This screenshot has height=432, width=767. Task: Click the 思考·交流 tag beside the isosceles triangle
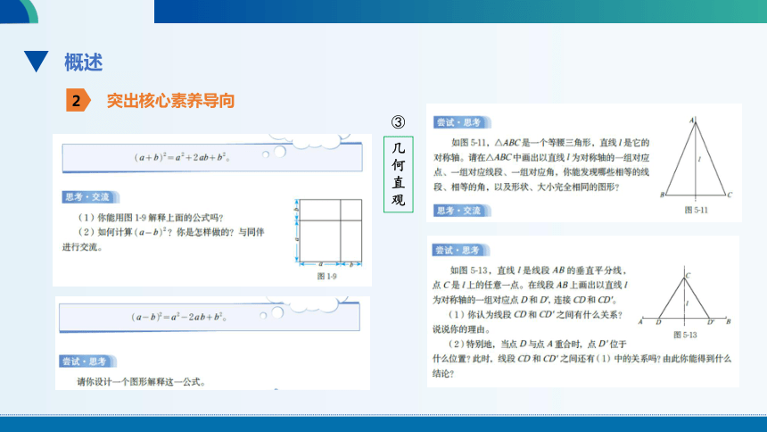(x=462, y=211)
